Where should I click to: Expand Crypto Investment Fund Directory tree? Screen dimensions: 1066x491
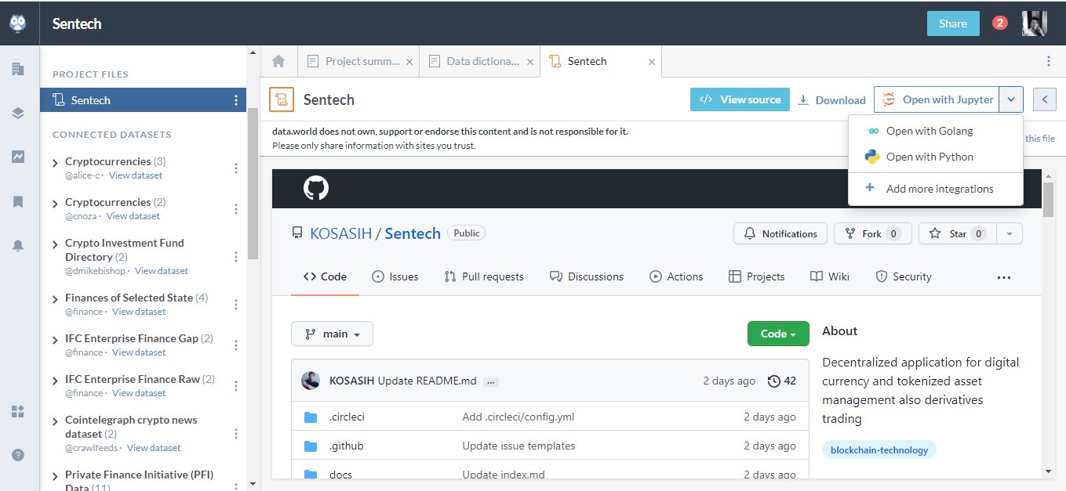(56, 244)
